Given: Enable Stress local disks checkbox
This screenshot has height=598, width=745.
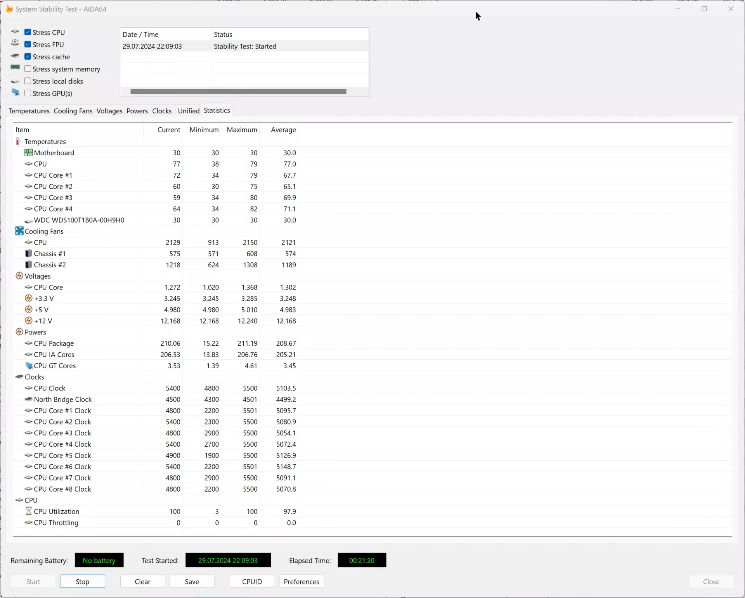Looking at the screenshot, I should [28, 81].
